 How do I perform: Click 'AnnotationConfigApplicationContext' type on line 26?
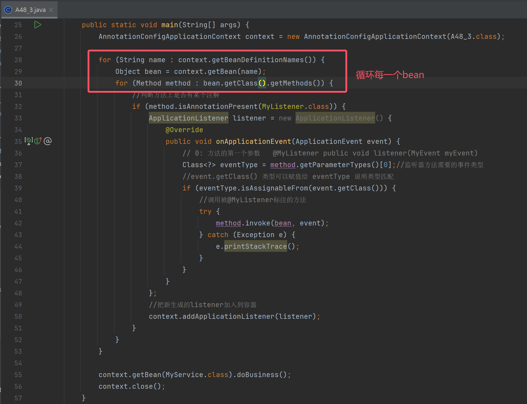pos(169,36)
